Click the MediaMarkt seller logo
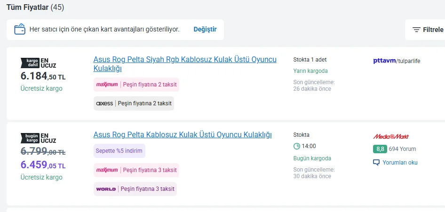The width and height of the screenshot is (445, 212). click(x=391, y=137)
